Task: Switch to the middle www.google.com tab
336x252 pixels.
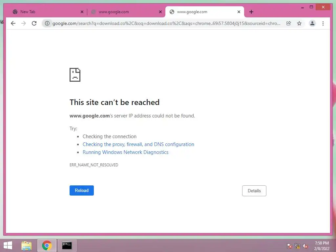Action: pos(126,12)
